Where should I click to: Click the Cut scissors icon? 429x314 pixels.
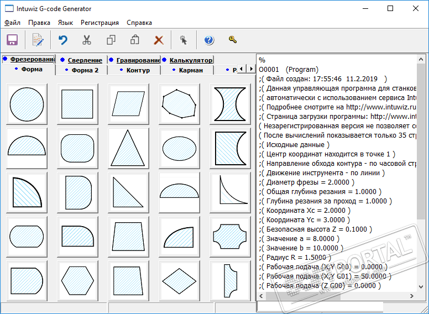[x=87, y=40]
